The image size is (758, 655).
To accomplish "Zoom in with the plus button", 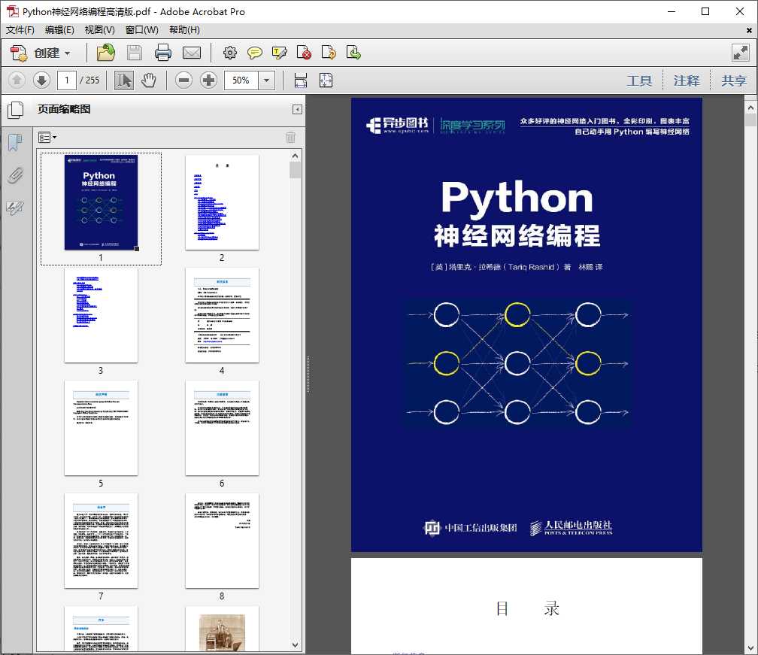I will point(209,80).
